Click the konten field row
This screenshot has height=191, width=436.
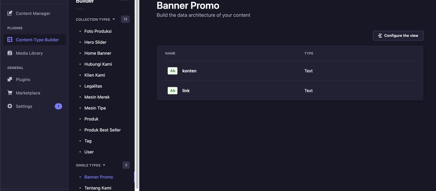click(x=290, y=71)
